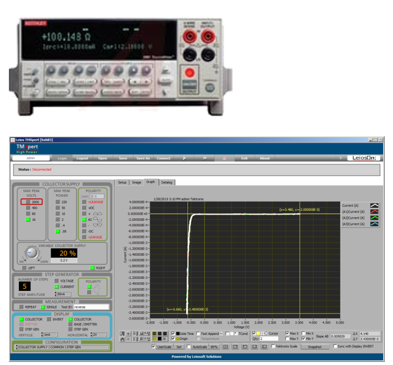Image resolution: width=393 pixels, height=365 pixels.
Task: Check the AutoScale checkbox
Action: click(189, 346)
